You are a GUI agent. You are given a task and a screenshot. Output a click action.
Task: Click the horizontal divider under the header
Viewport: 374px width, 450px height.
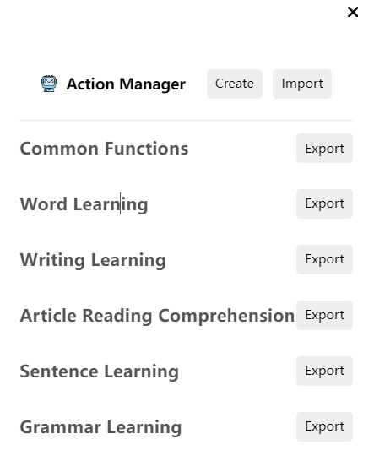click(x=186, y=120)
